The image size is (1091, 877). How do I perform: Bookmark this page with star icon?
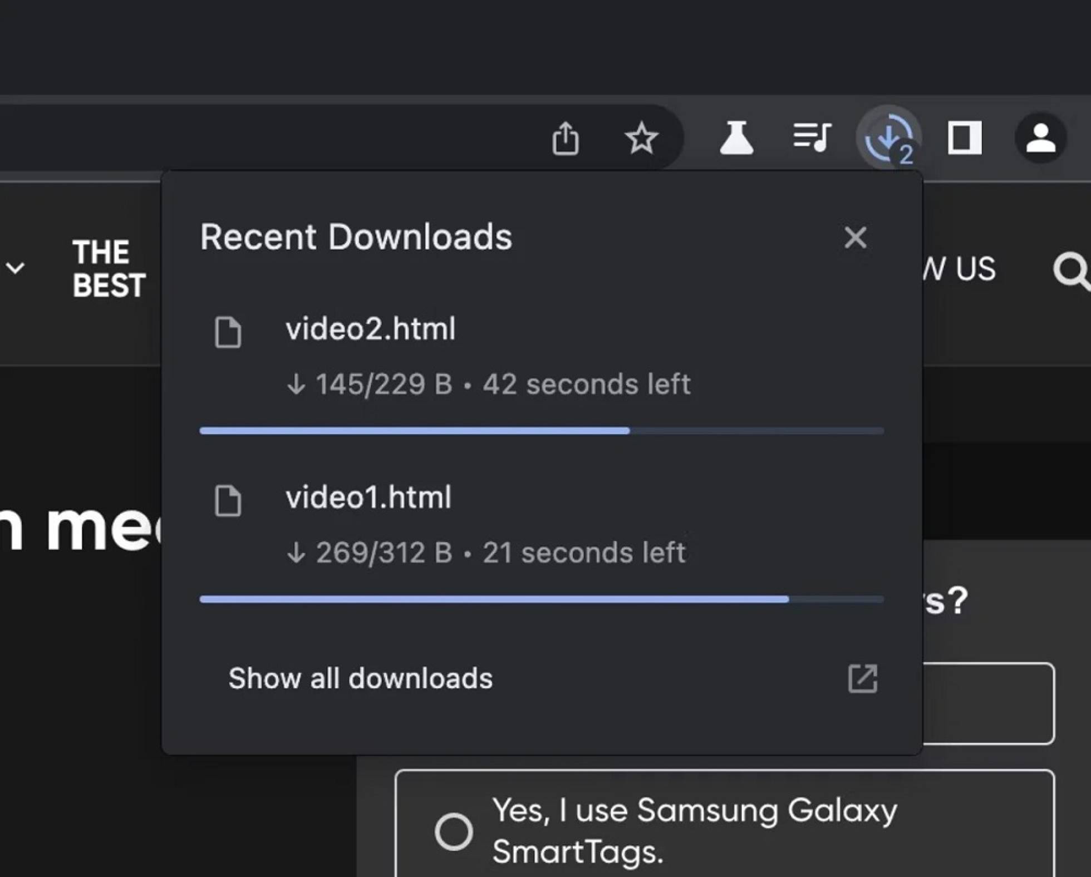(641, 138)
